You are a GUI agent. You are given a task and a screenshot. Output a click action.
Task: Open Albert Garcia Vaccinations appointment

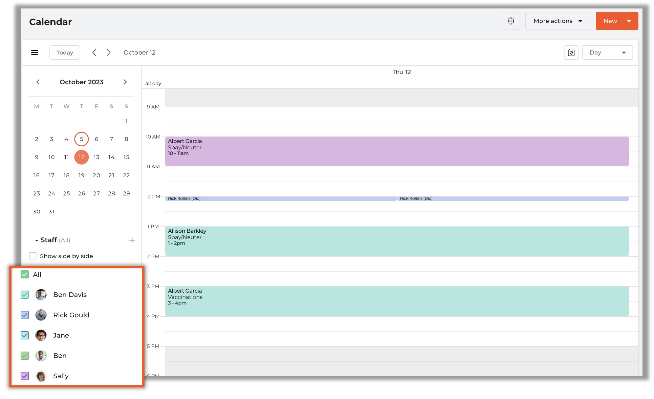click(396, 301)
